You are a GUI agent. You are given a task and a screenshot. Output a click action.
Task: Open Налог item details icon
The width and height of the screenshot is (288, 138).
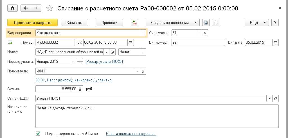coord(112,52)
